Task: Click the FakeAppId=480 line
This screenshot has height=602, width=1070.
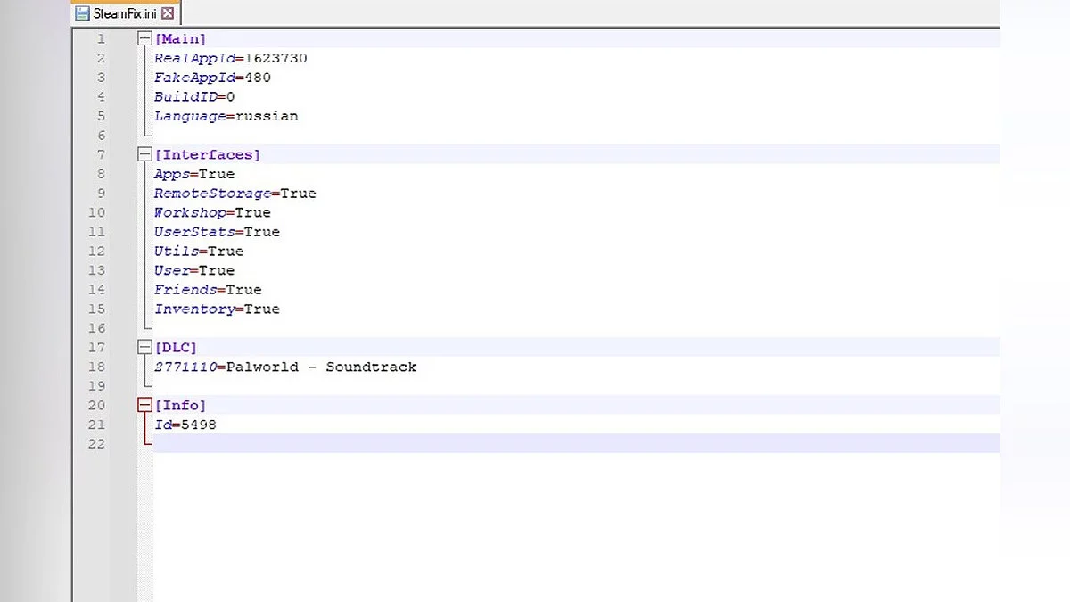Action: tap(212, 78)
